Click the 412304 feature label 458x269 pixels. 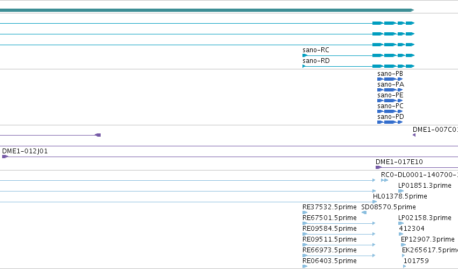coord(412,229)
